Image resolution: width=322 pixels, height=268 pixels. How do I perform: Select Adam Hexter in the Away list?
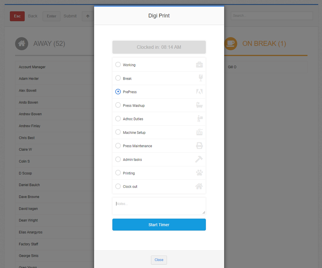pos(55,79)
